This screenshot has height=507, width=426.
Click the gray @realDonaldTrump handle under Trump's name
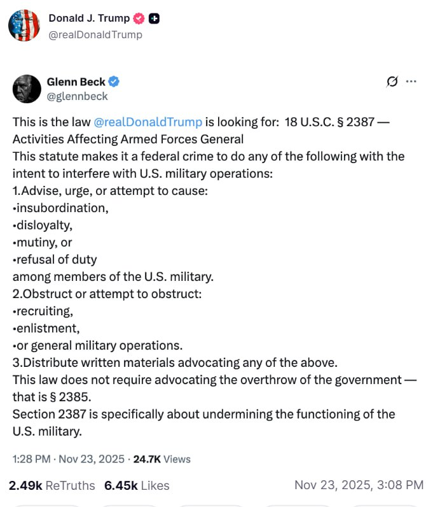click(95, 34)
